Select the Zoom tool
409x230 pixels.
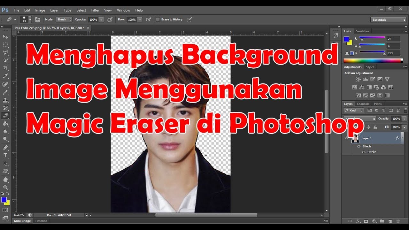click(5, 188)
